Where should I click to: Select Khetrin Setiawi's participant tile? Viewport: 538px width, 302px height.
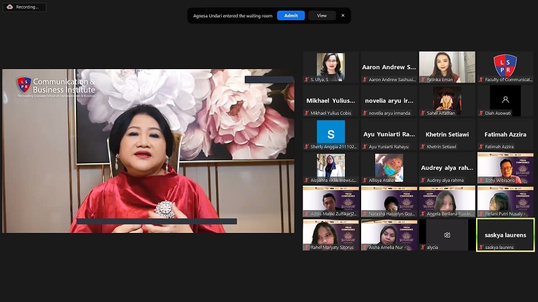click(x=447, y=134)
